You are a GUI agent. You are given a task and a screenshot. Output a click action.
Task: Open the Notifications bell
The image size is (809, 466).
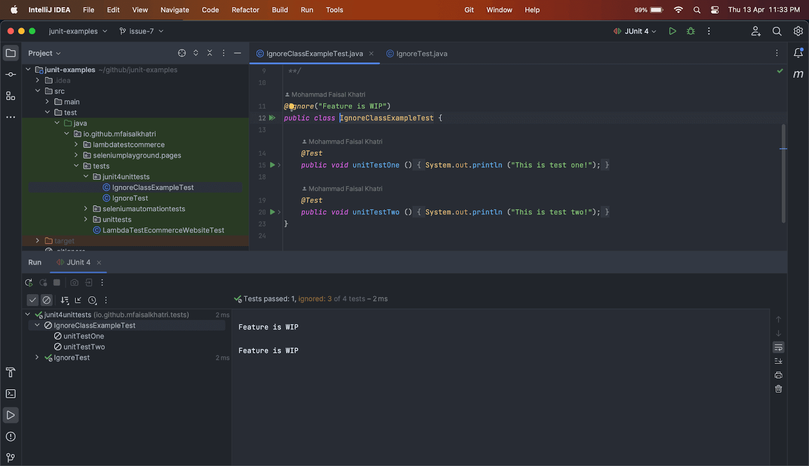coord(798,53)
